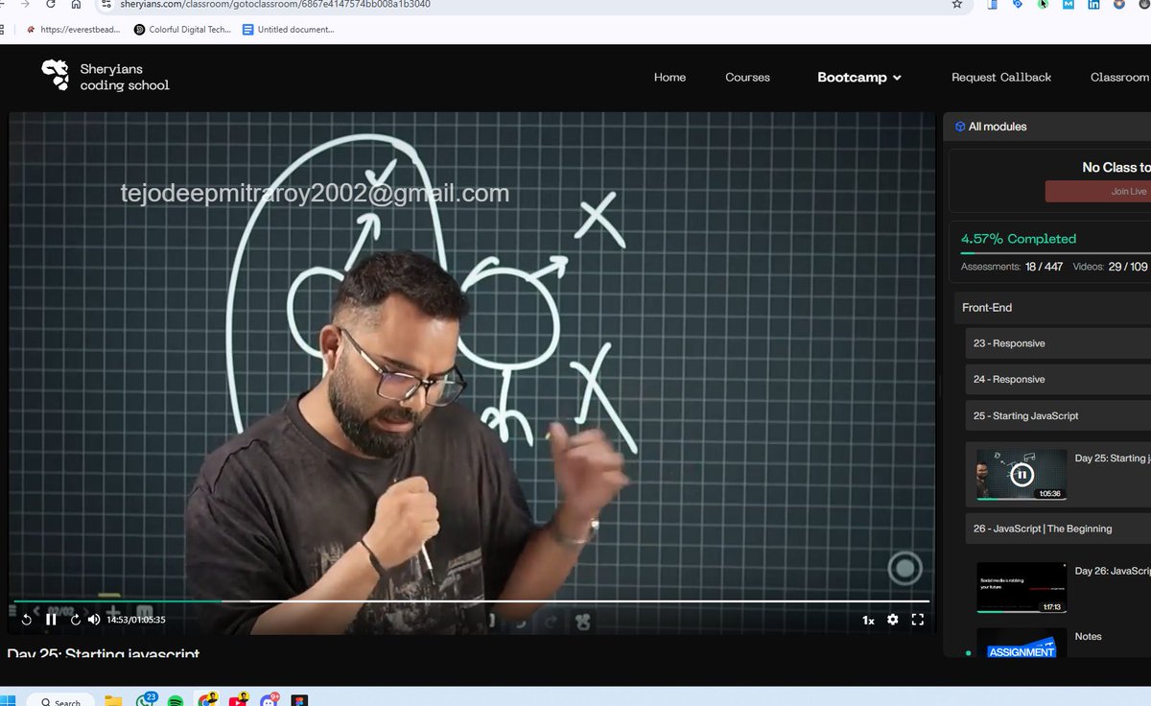Click the floating circle button on video
Screen dimensions: 1151x706
pos(904,569)
